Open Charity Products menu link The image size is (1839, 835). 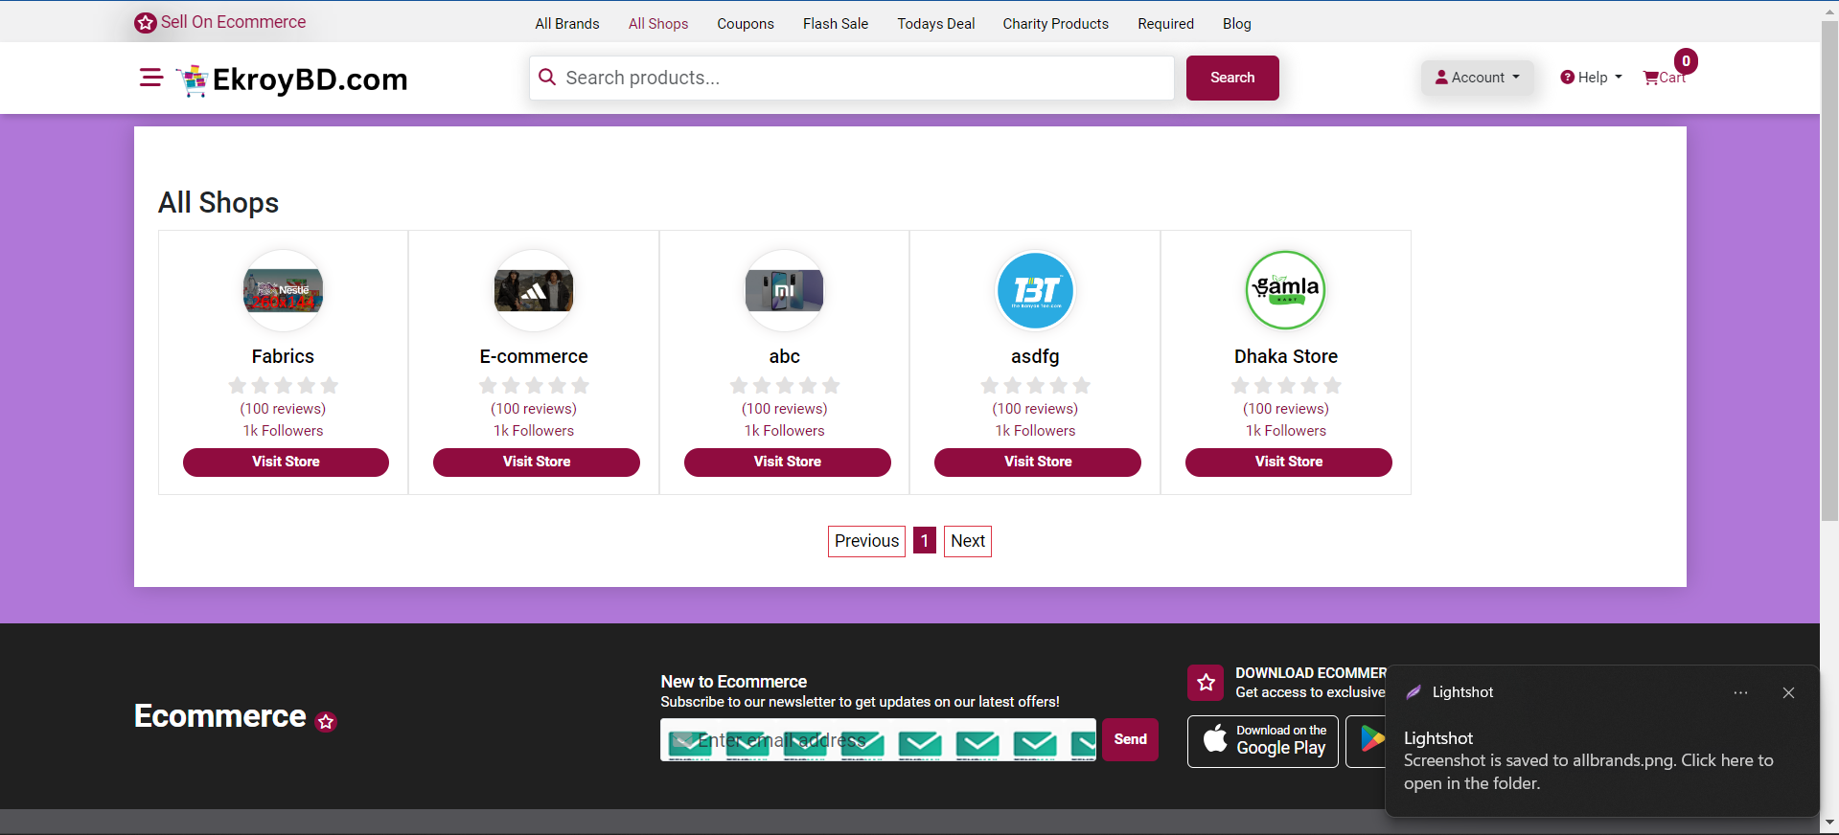click(1055, 24)
